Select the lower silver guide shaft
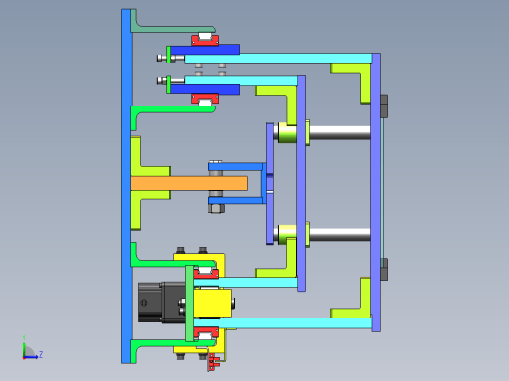Image resolution: width=509 pixels, height=381 pixels. coord(340,234)
